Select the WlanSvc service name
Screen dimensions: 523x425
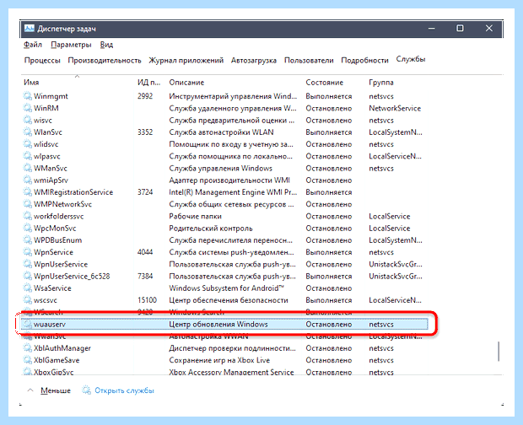click(x=48, y=132)
